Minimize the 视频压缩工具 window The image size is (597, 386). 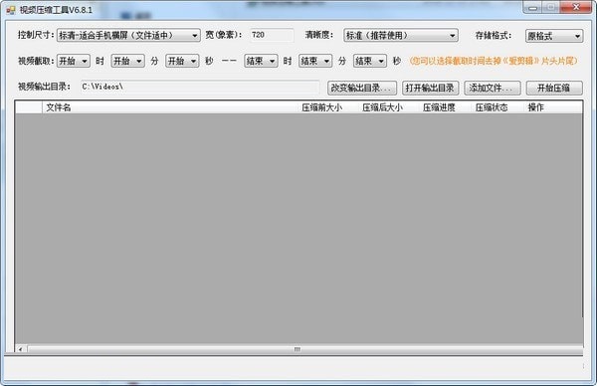coord(532,8)
